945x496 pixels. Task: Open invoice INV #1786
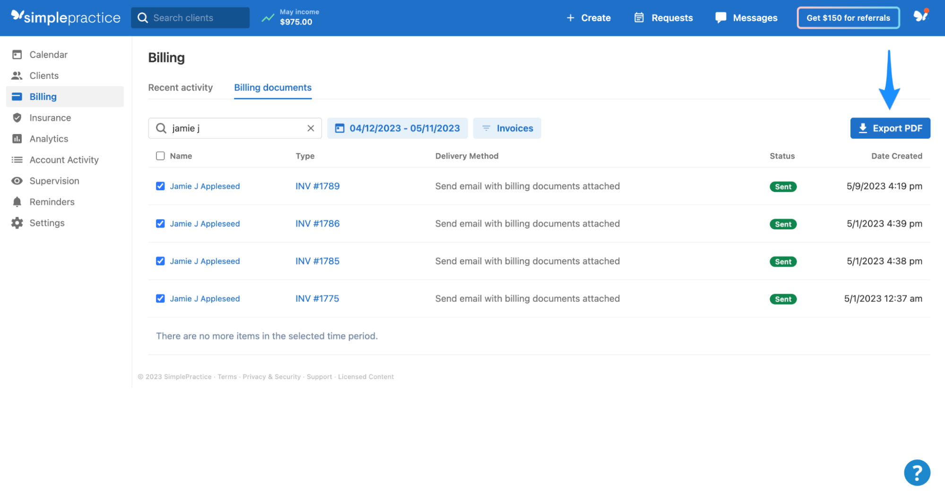coord(317,223)
